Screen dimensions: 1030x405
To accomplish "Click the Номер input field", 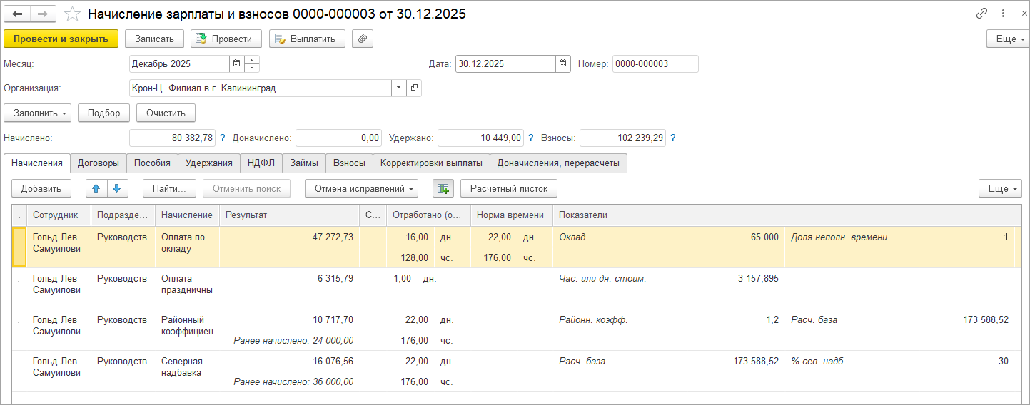I will (x=655, y=63).
